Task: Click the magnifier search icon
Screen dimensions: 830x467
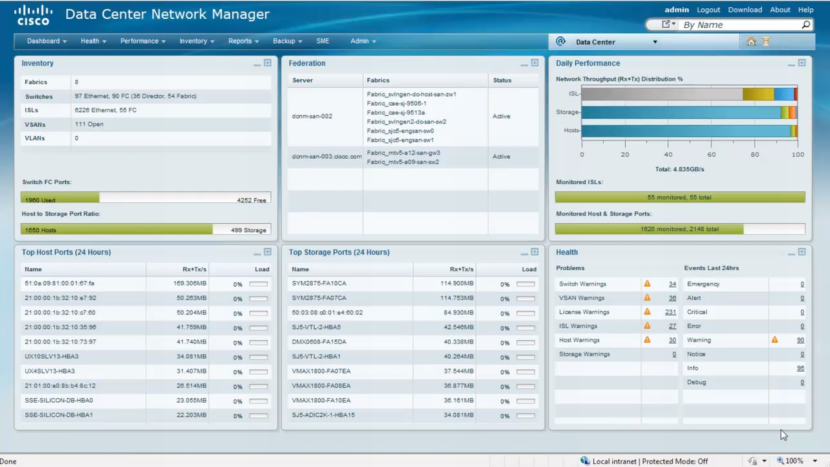Action: click(806, 25)
